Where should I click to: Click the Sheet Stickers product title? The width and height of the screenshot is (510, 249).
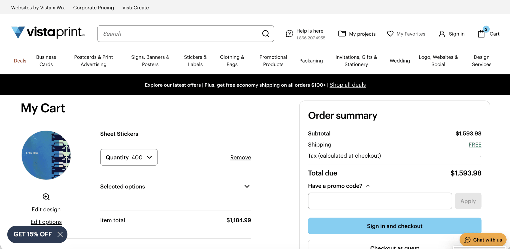pos(119,134)
